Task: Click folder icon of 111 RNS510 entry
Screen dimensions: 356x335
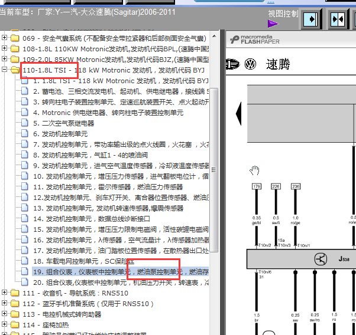Action: pos(15,293)
